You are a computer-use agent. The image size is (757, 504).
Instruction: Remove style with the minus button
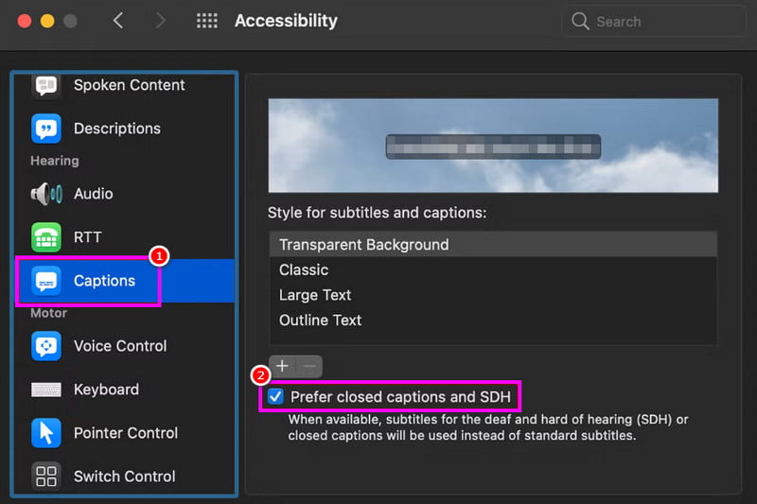tap(309, 366)
